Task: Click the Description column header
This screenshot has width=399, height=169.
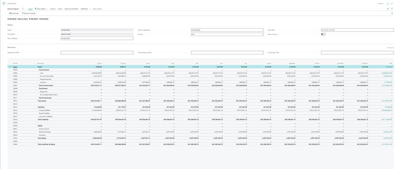Action: (41, 63)
